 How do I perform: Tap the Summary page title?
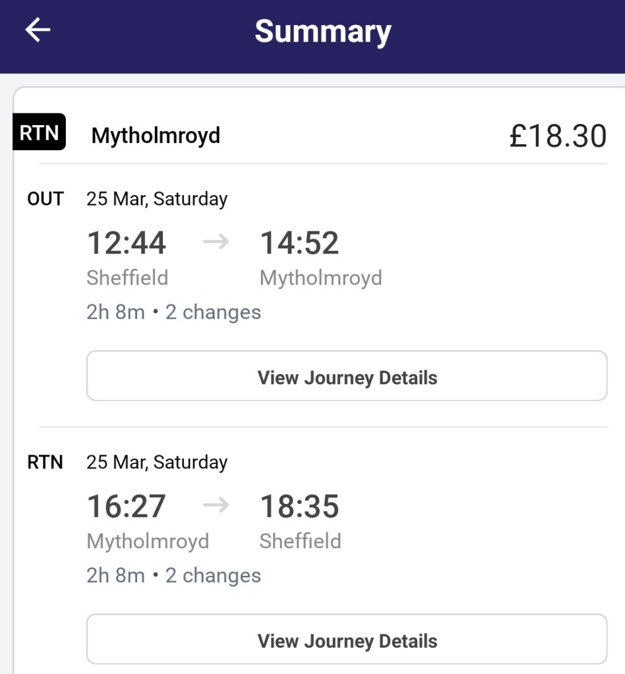click(323, 31)
